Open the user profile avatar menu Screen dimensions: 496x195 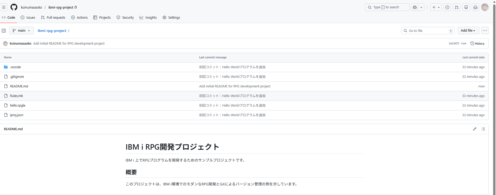click(485, 7)
